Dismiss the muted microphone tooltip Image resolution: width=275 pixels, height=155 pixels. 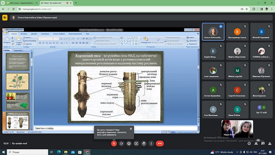[131, 129]
